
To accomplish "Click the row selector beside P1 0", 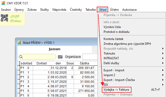I will point(19,68).
